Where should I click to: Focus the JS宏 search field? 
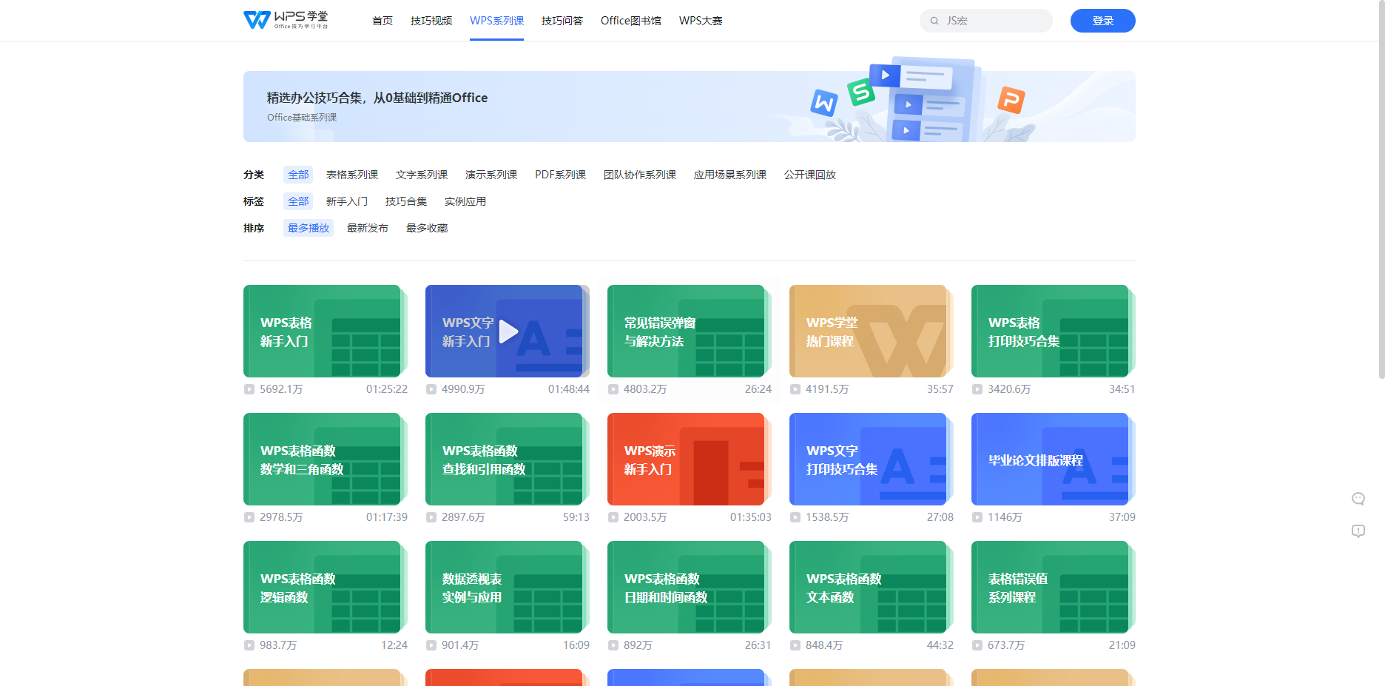tap(986, 21)
